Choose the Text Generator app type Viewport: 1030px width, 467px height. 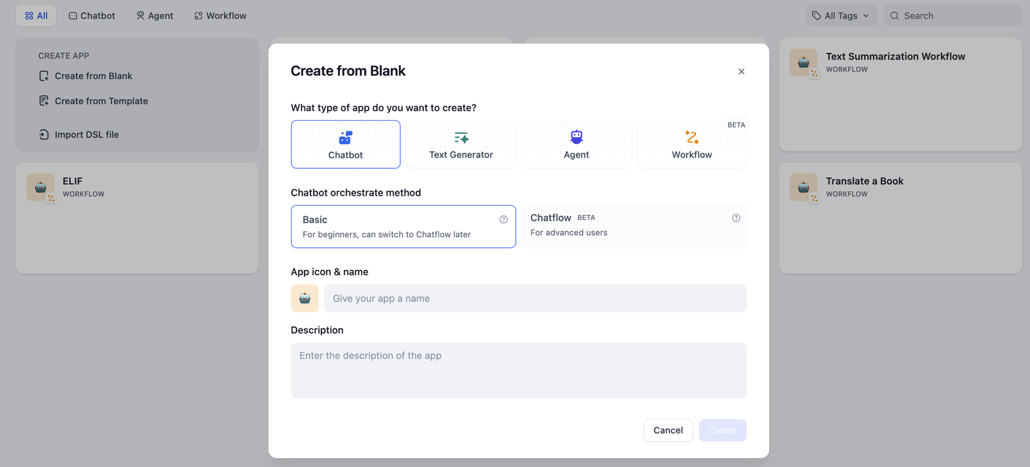tap(461, 144)
